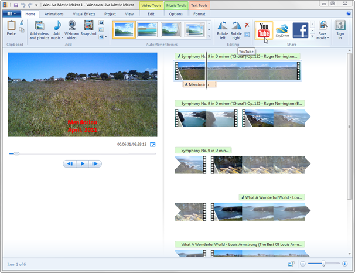This screenshot has height=273, width=355.
Task: Click the Save icon in quick access toolbar
Action: (16, 5)
